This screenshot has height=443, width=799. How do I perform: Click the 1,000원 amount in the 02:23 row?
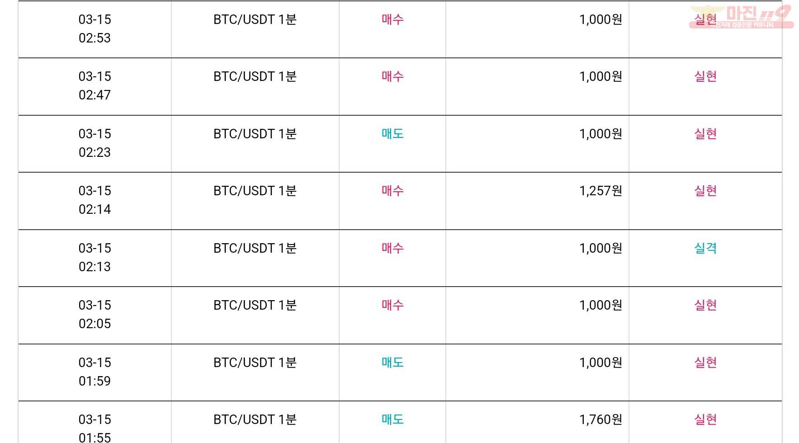click(x=600, y=134)
